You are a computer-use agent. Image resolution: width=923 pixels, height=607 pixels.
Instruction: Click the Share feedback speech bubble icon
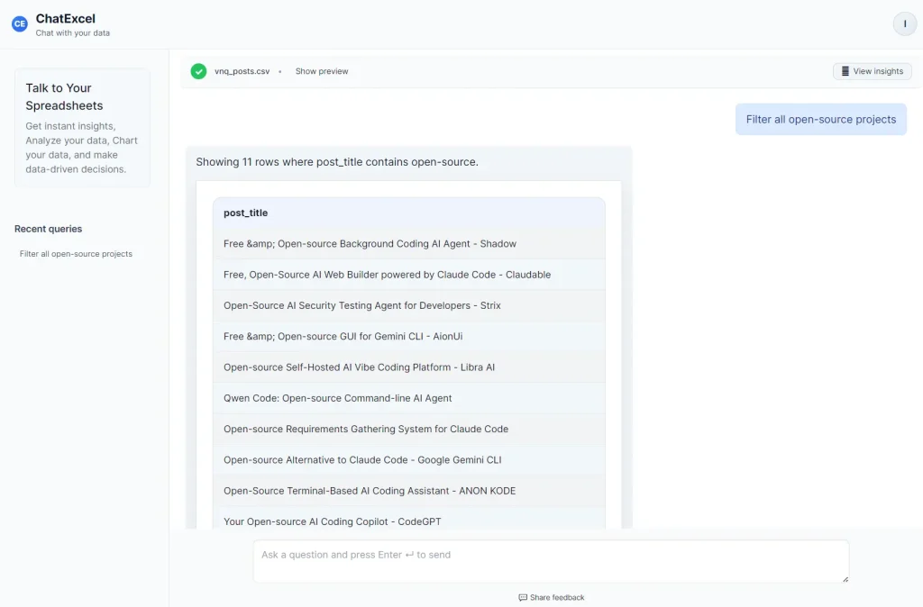(x=523, y=598)
